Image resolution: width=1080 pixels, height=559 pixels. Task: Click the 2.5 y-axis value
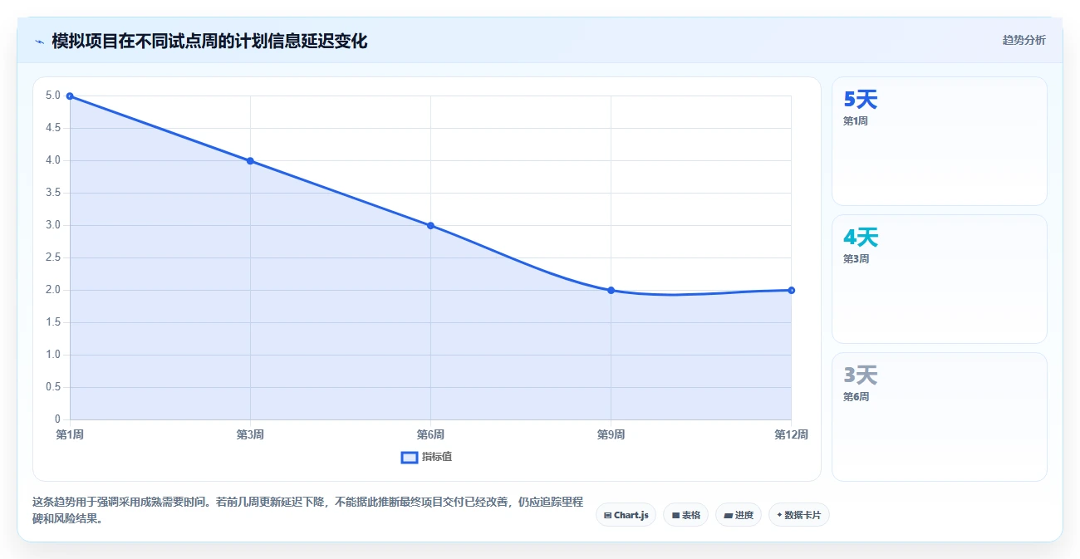(53, 257)
